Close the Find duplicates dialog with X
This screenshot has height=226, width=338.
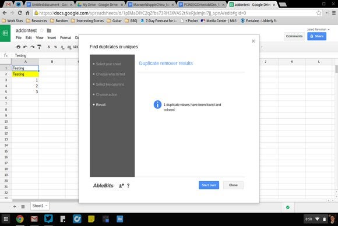(x=254, y=41)
